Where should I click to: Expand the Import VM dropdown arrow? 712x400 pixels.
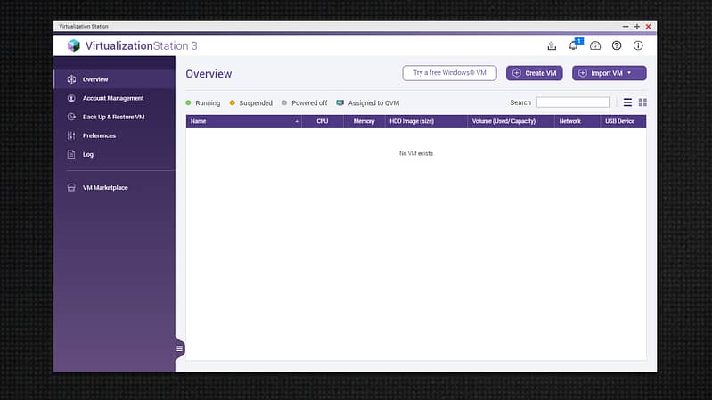point(629,73)
